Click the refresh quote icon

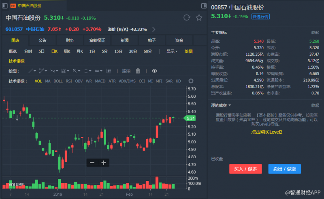point(187,17)
